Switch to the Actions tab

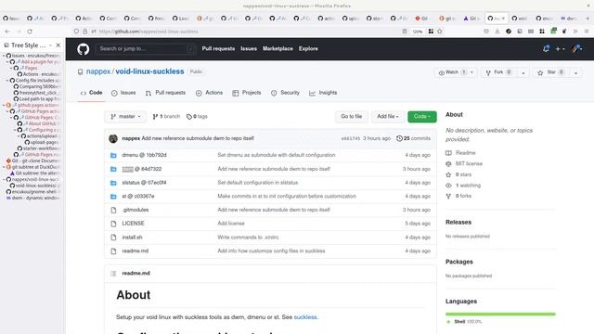pyautogui.click(x=209, y=93)
